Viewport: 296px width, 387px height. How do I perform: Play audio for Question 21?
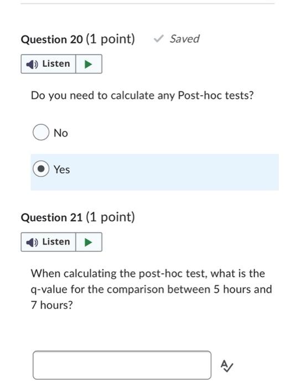pyautogui.click(x=89, y=242)
